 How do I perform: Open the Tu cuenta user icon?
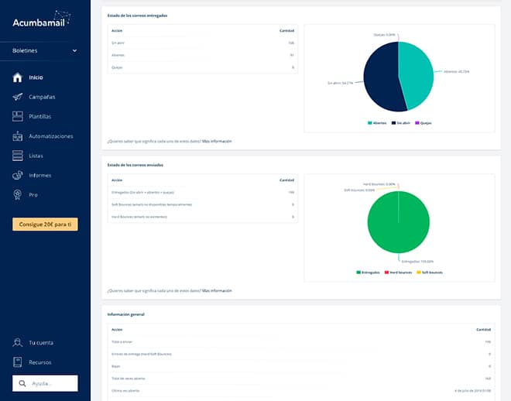point(18,342)
